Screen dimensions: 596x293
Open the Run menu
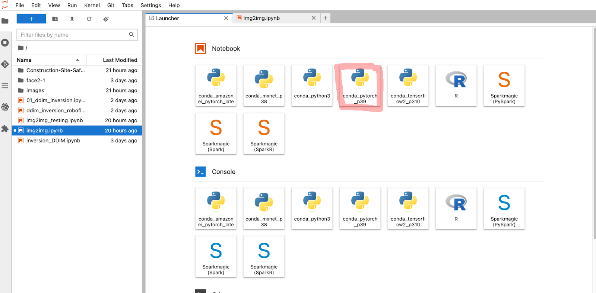point(72,5)
